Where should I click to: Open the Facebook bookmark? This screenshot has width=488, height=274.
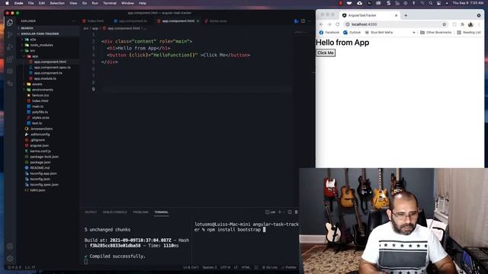(x=329, y=32)
